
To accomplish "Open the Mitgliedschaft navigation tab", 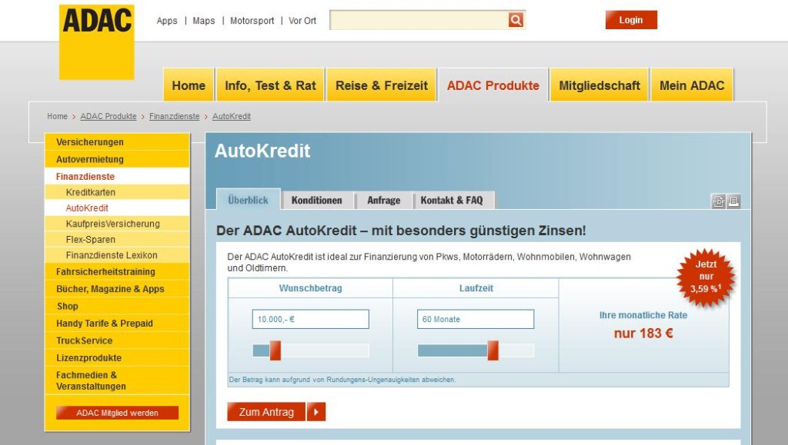I will pos(599,85).
